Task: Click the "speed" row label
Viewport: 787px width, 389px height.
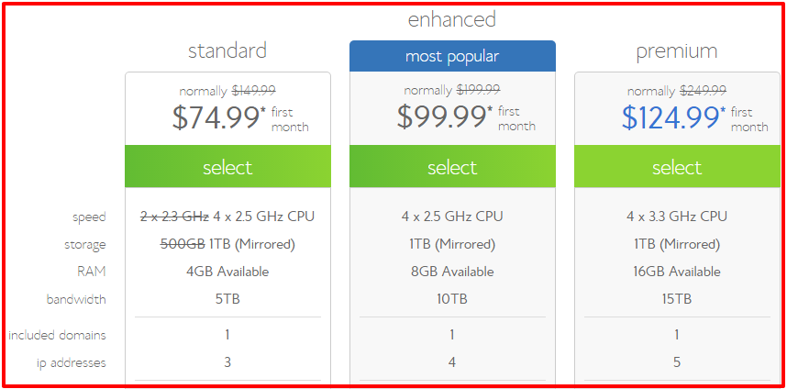Action: click(90, 217)
